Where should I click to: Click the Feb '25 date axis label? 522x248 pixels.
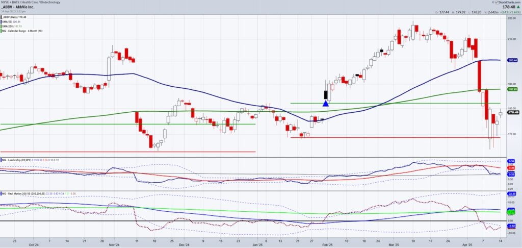click(328, 244)
